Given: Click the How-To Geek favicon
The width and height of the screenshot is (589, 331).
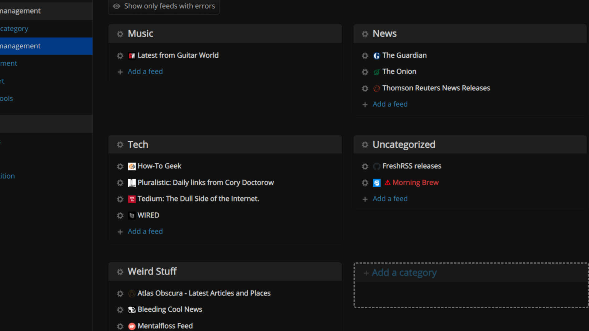Looking at the screenshot, I should coord(132,166).
